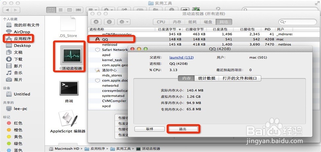Switch to the 磁盘 tab
Screen dimensions: 321x152
click(208, 22)
